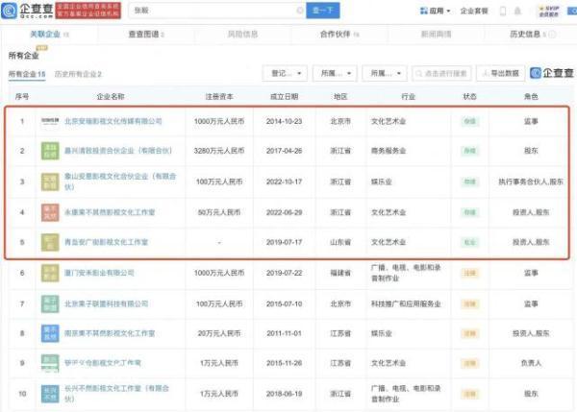Select the 所有企业 15 sub-tab
This screenshot has height=412, width=577.
coord(27,74)
